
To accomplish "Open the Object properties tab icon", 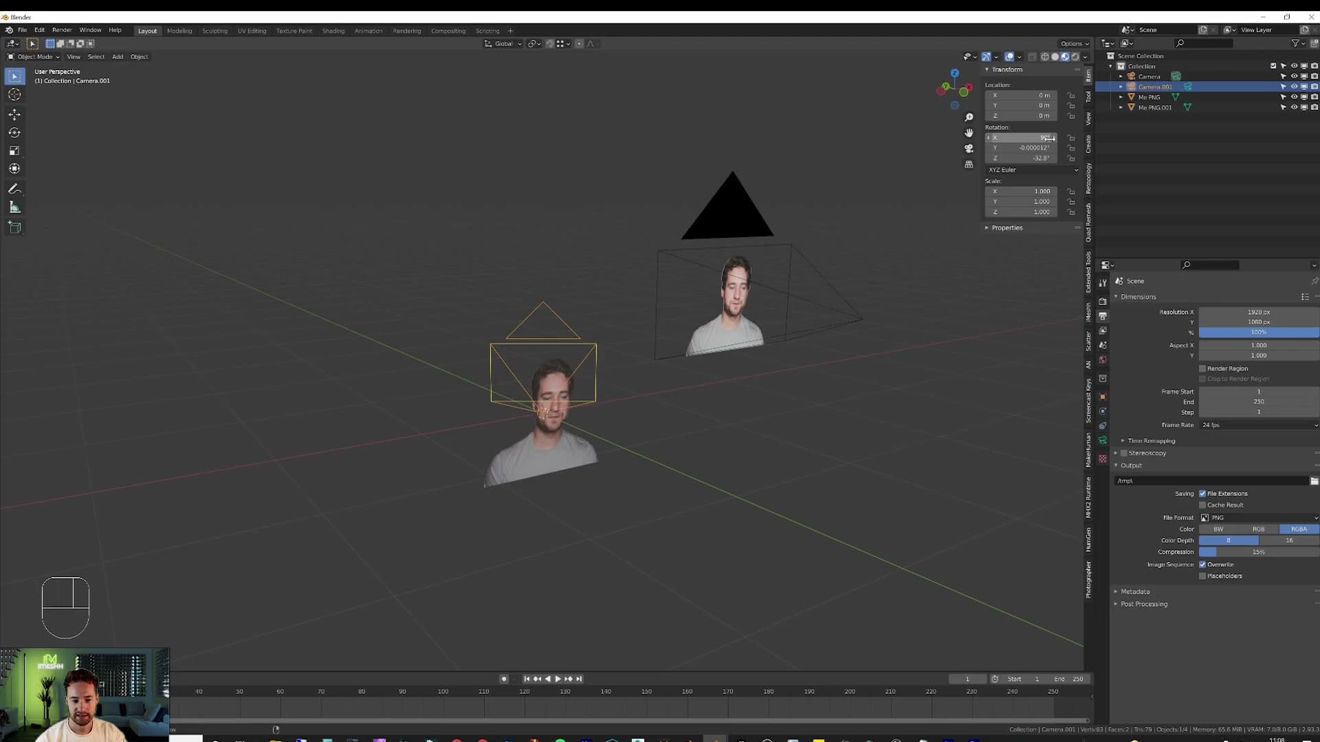I will coord(1103,396).
